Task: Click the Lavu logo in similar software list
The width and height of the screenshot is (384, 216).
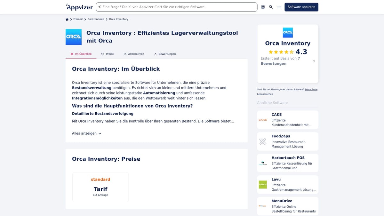Action: tap(263, 184)
